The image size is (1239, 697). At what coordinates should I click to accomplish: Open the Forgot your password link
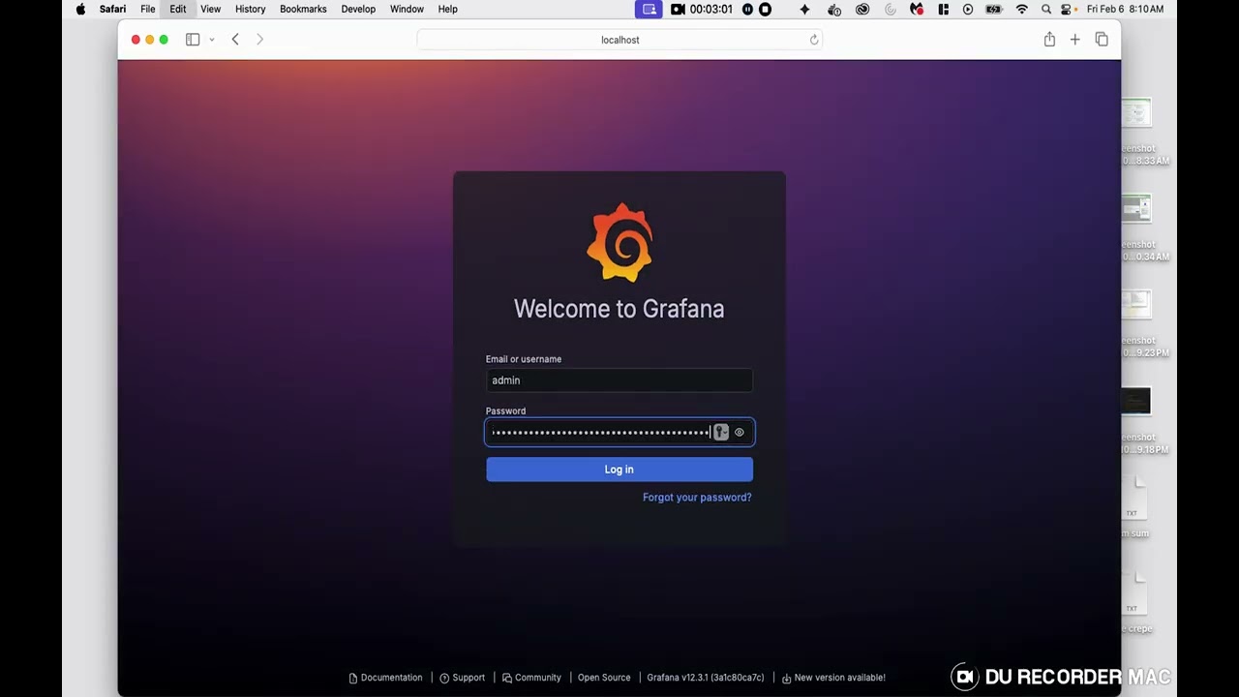[x=697, y=498]
